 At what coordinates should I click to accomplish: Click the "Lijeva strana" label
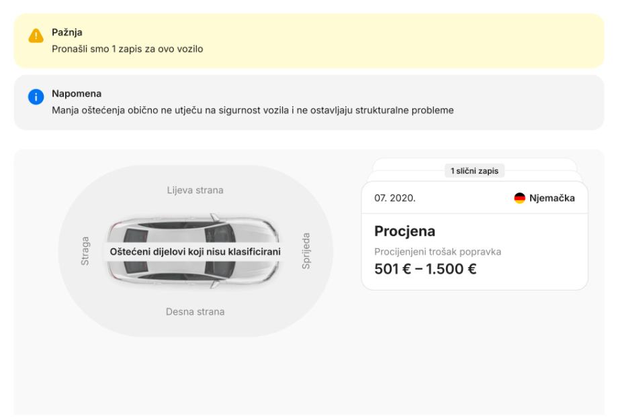[x=195, y=190]
